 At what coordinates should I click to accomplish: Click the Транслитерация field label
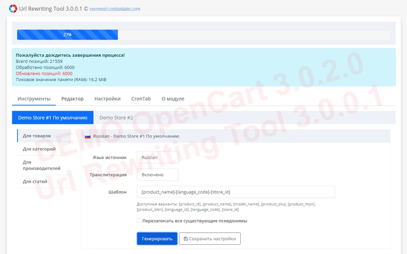(108, 175)
